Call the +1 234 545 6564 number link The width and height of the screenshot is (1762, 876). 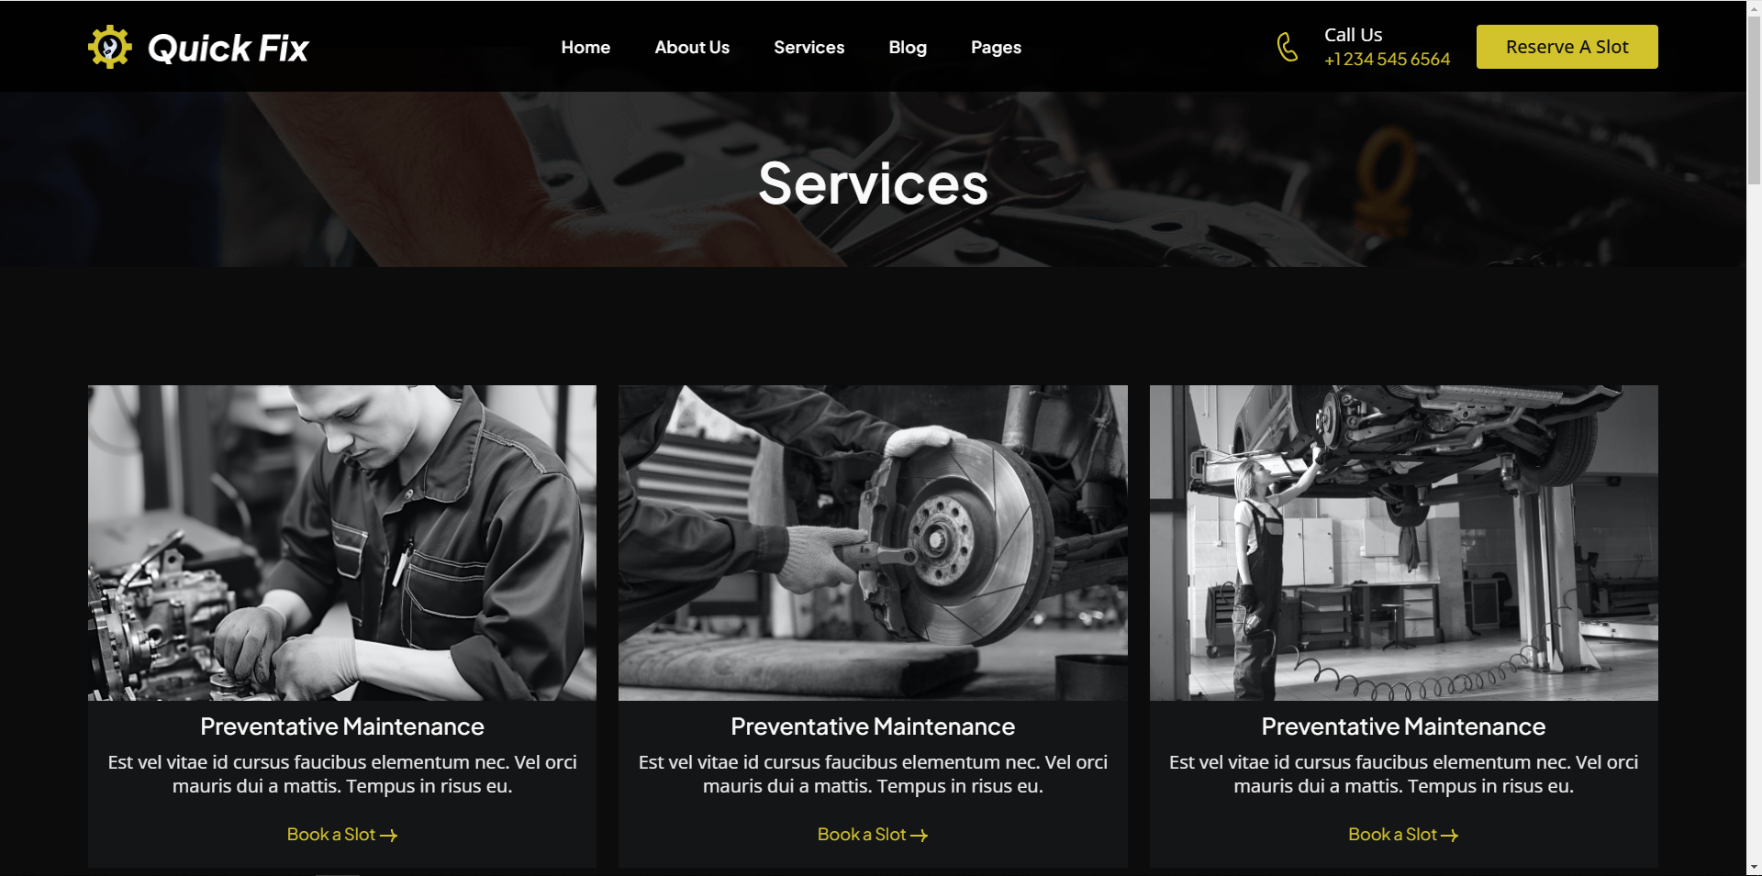(1387, 59)
